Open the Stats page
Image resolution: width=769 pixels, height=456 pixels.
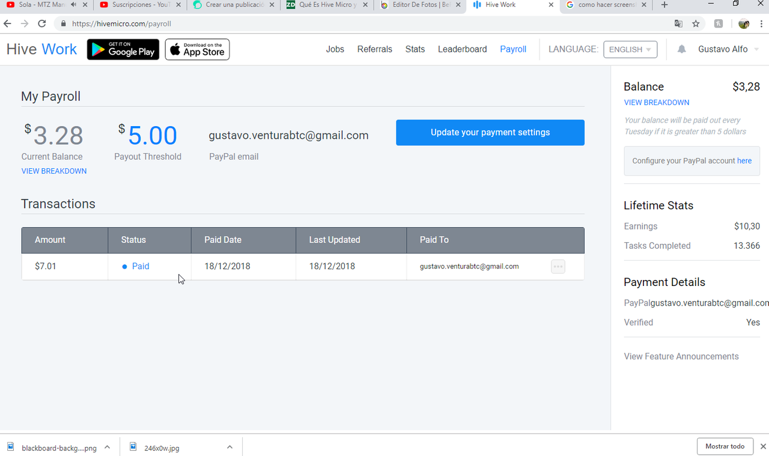415,49
